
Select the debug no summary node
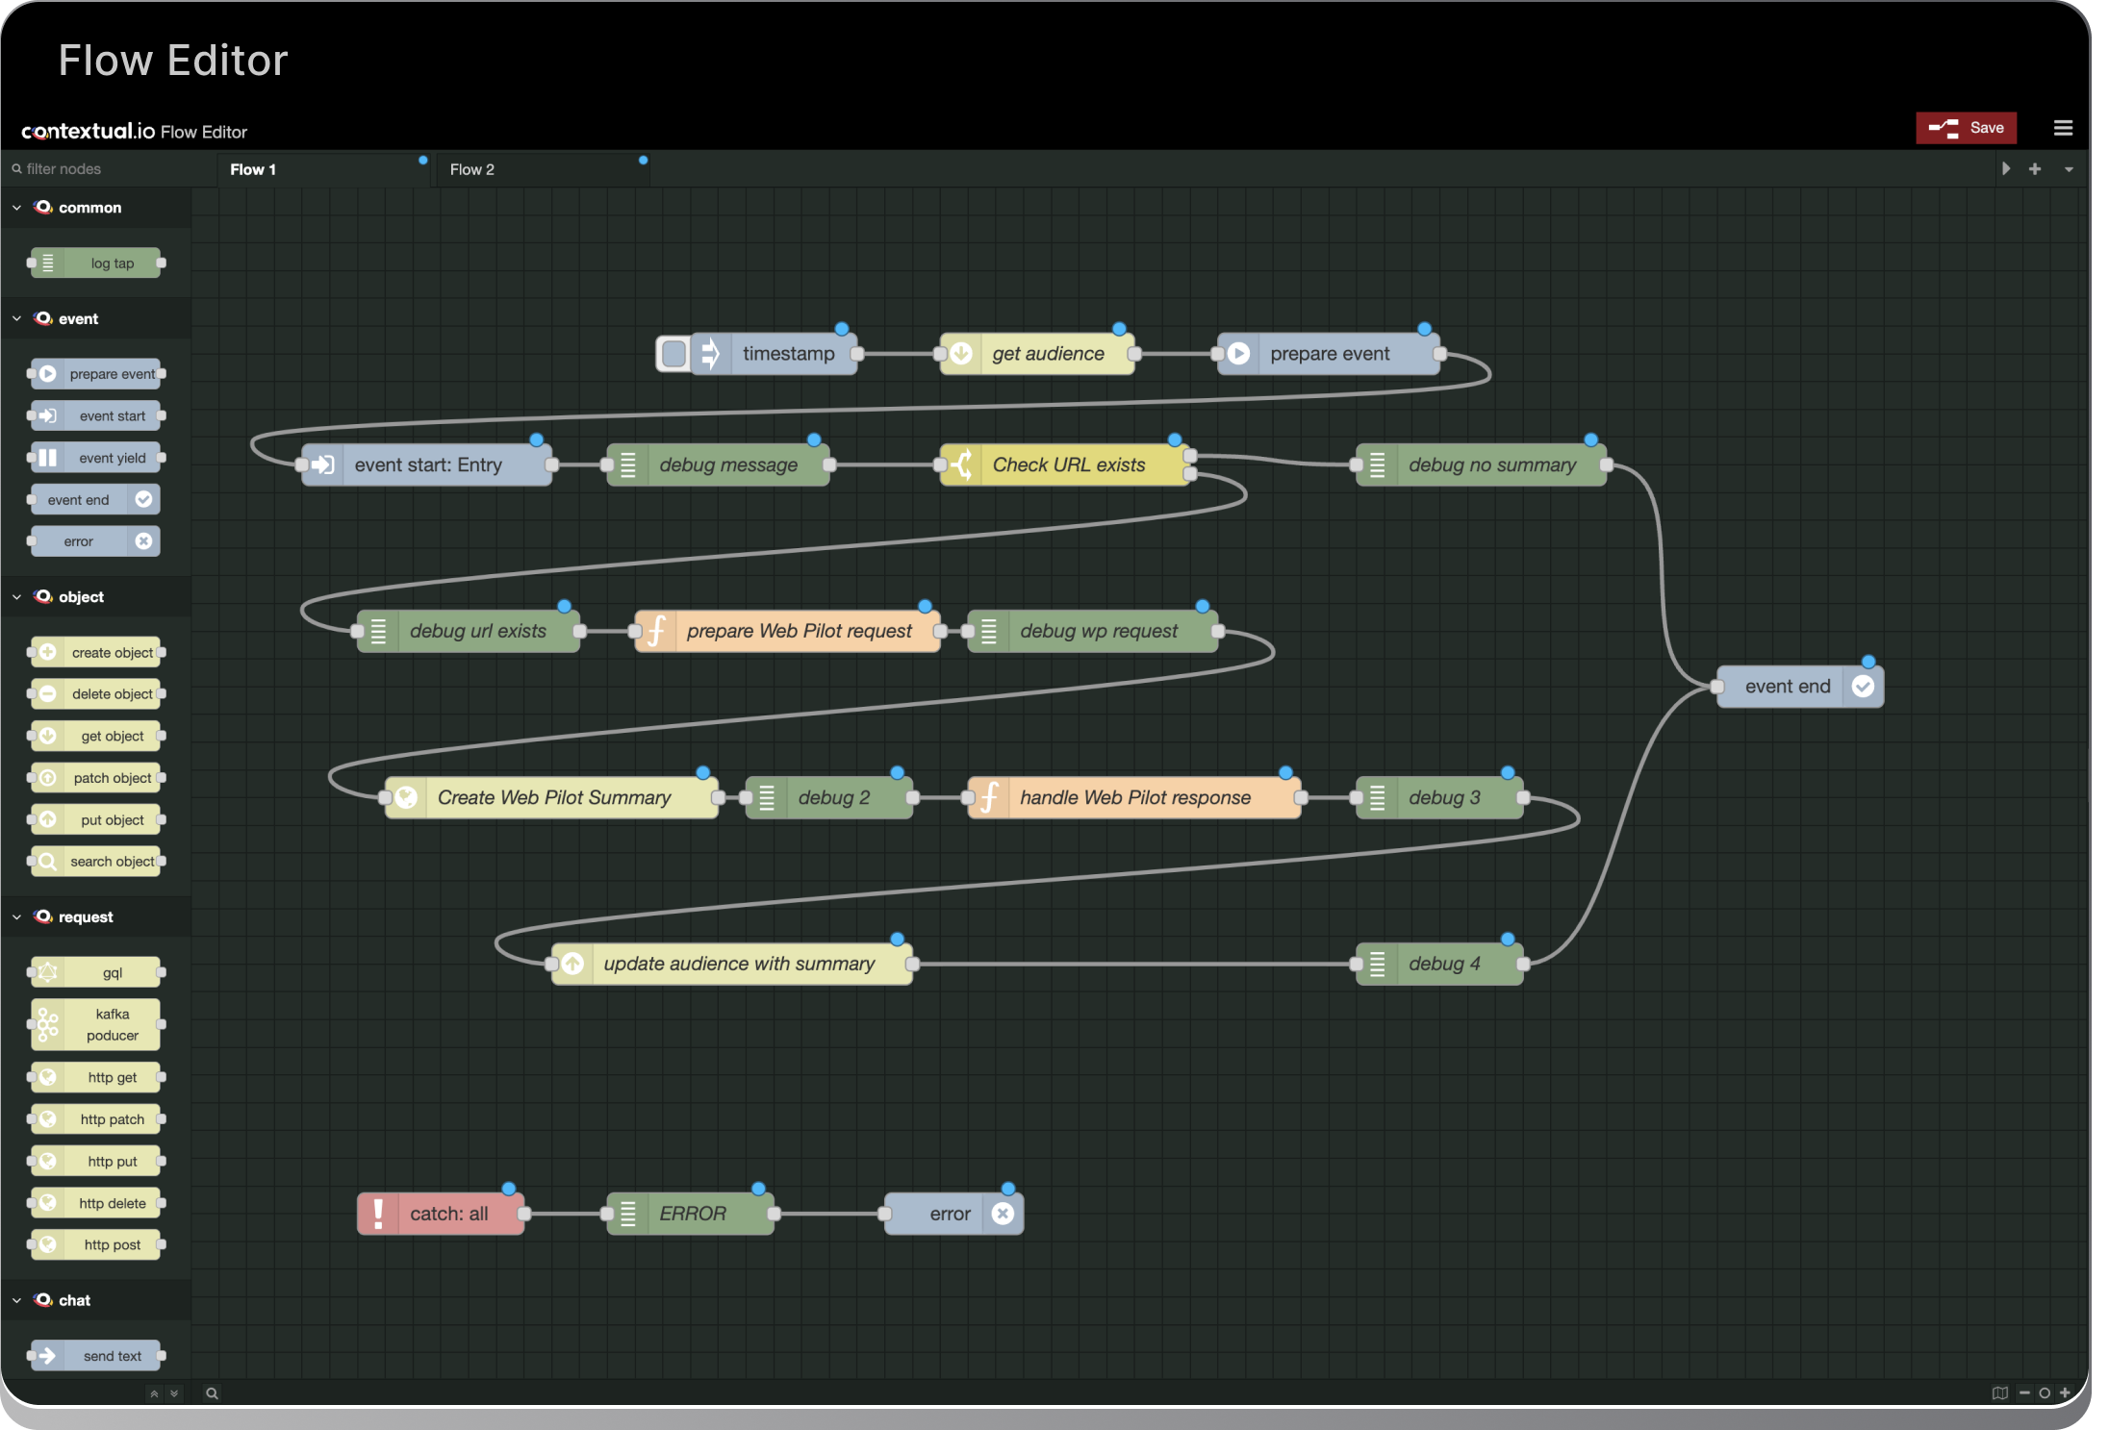click(1482, 465)
